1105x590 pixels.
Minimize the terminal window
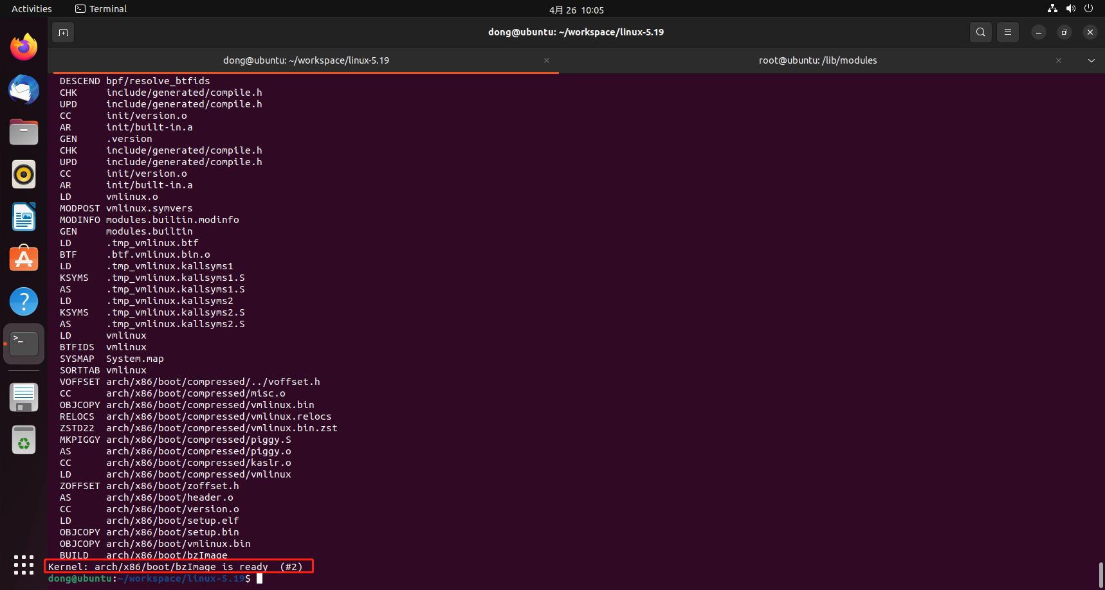point(1039,32)
